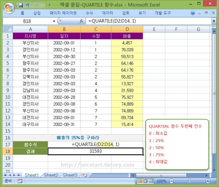Click cell with value 76,039
This screenshot has width=219, height=187.
pos(127,50)
